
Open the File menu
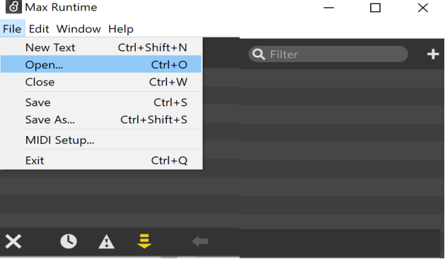[x=12, y=29]
